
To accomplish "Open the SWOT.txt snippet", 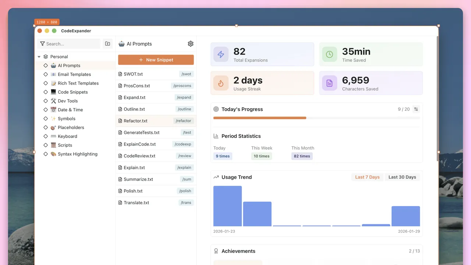I will click(156, 74).
